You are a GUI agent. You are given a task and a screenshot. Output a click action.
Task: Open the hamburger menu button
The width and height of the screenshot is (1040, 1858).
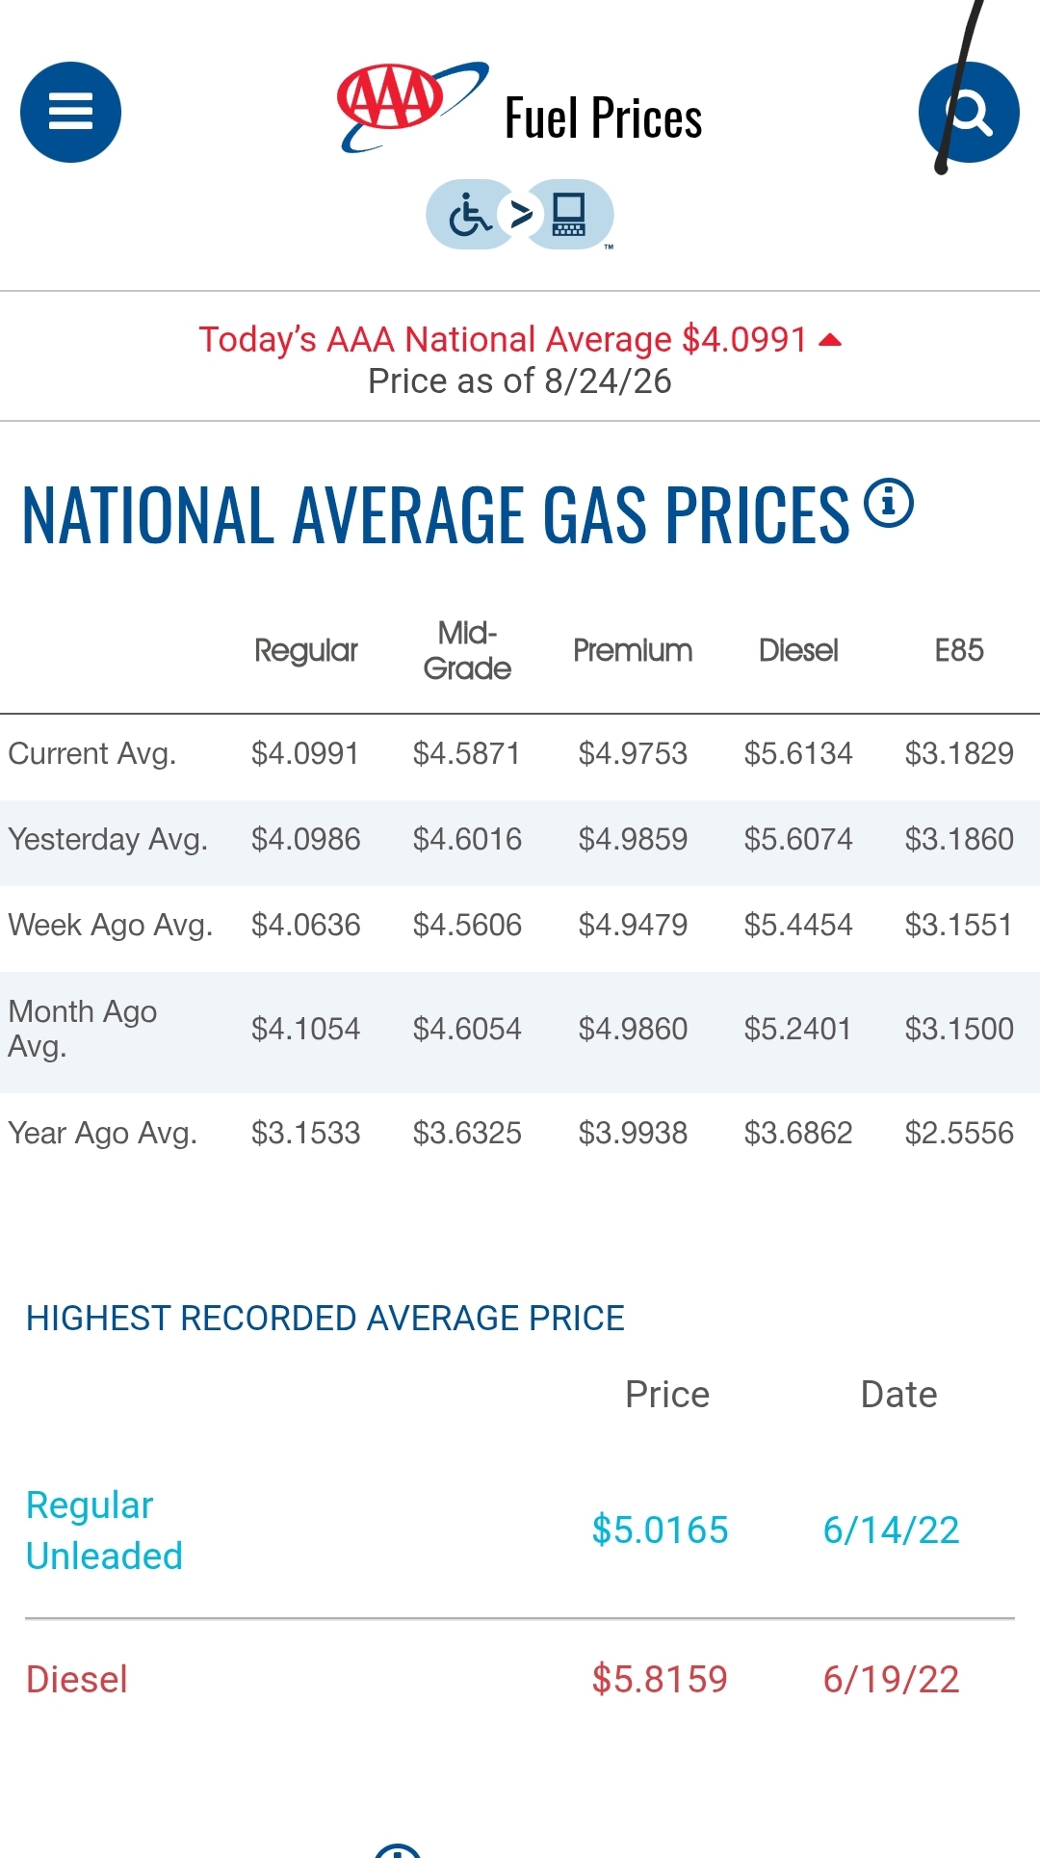(x=70, y=112)
